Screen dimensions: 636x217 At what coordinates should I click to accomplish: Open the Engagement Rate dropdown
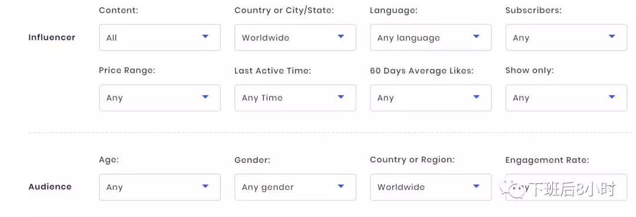point(567,187)
